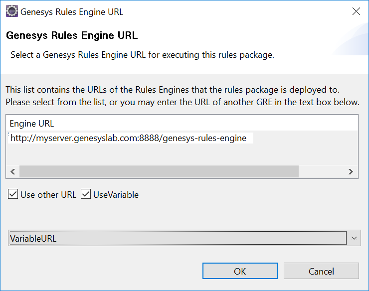Image resolution: width=369 pixels, height=291 pixels.
Task: Dismiss the dialog with Cancel
Action: (x=321, y=271)
